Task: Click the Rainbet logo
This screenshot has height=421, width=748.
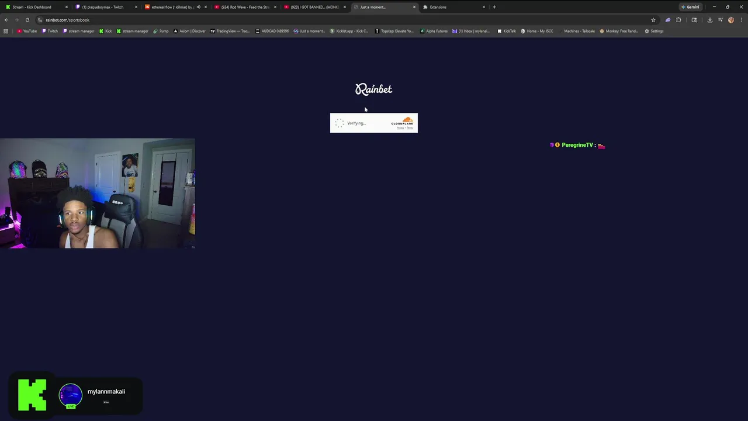Action: tap(374, 89)
